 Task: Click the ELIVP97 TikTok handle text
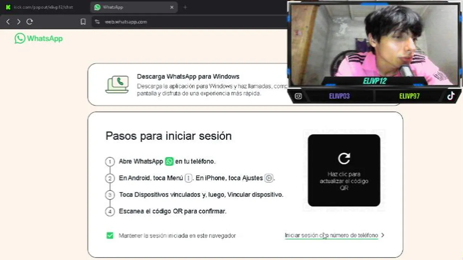(x=409, y=96)
